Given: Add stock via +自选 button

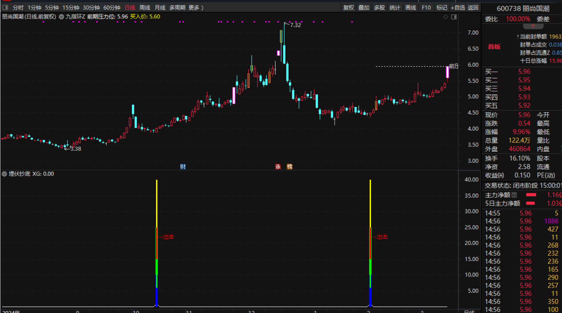Looking at the screenshot, I should coord(458,8).
